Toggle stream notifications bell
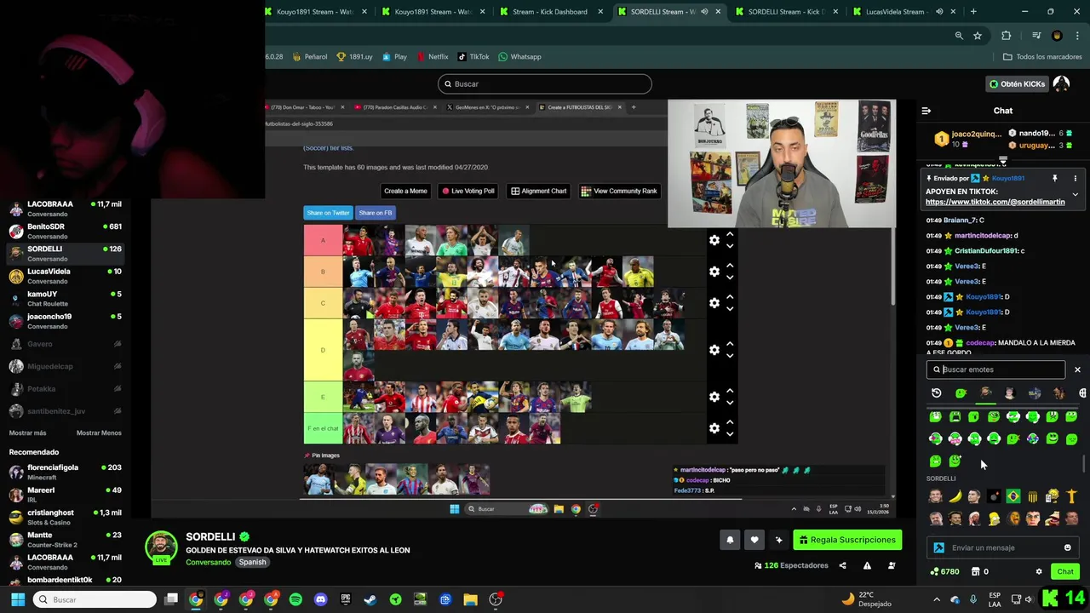1090x613 pixels. click(730, 540)
